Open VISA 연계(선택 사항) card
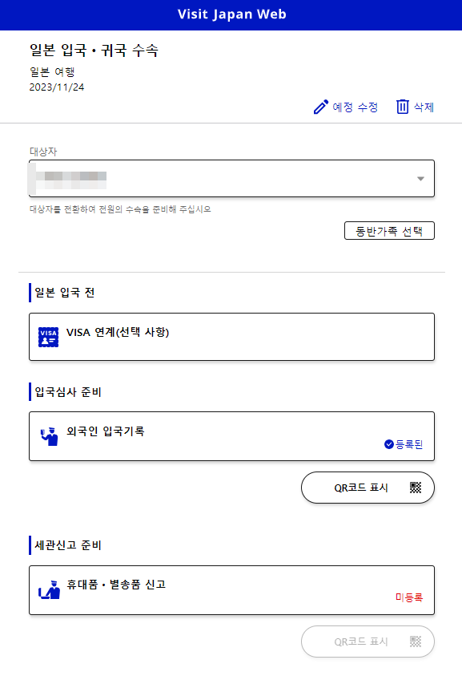462x680 pixels. [x=231, y=337]
